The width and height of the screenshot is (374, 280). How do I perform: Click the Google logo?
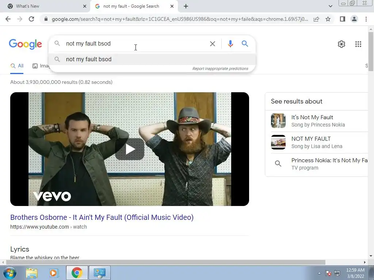coord(25,44)
